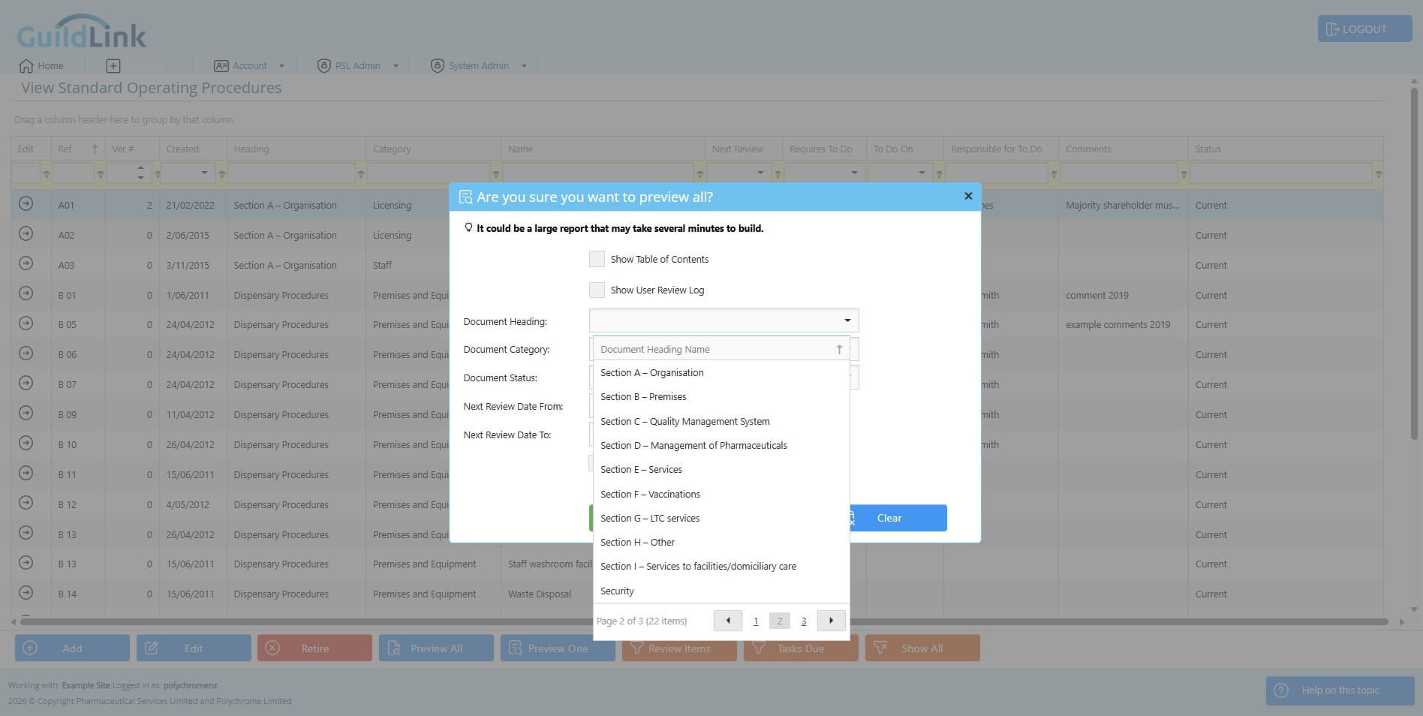This screenshot has width=1423, height=716.
Task: Open Help on this topic
Action: click(1340, 690)
